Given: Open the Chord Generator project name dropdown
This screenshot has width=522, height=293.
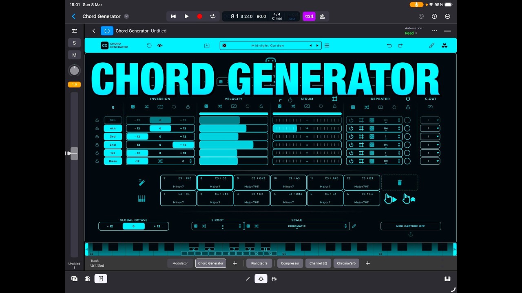Looking at the screenshot, I should point(126,16).
